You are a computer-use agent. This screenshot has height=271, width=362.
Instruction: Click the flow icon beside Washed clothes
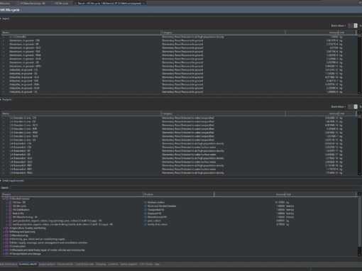[x=146, y=202]
